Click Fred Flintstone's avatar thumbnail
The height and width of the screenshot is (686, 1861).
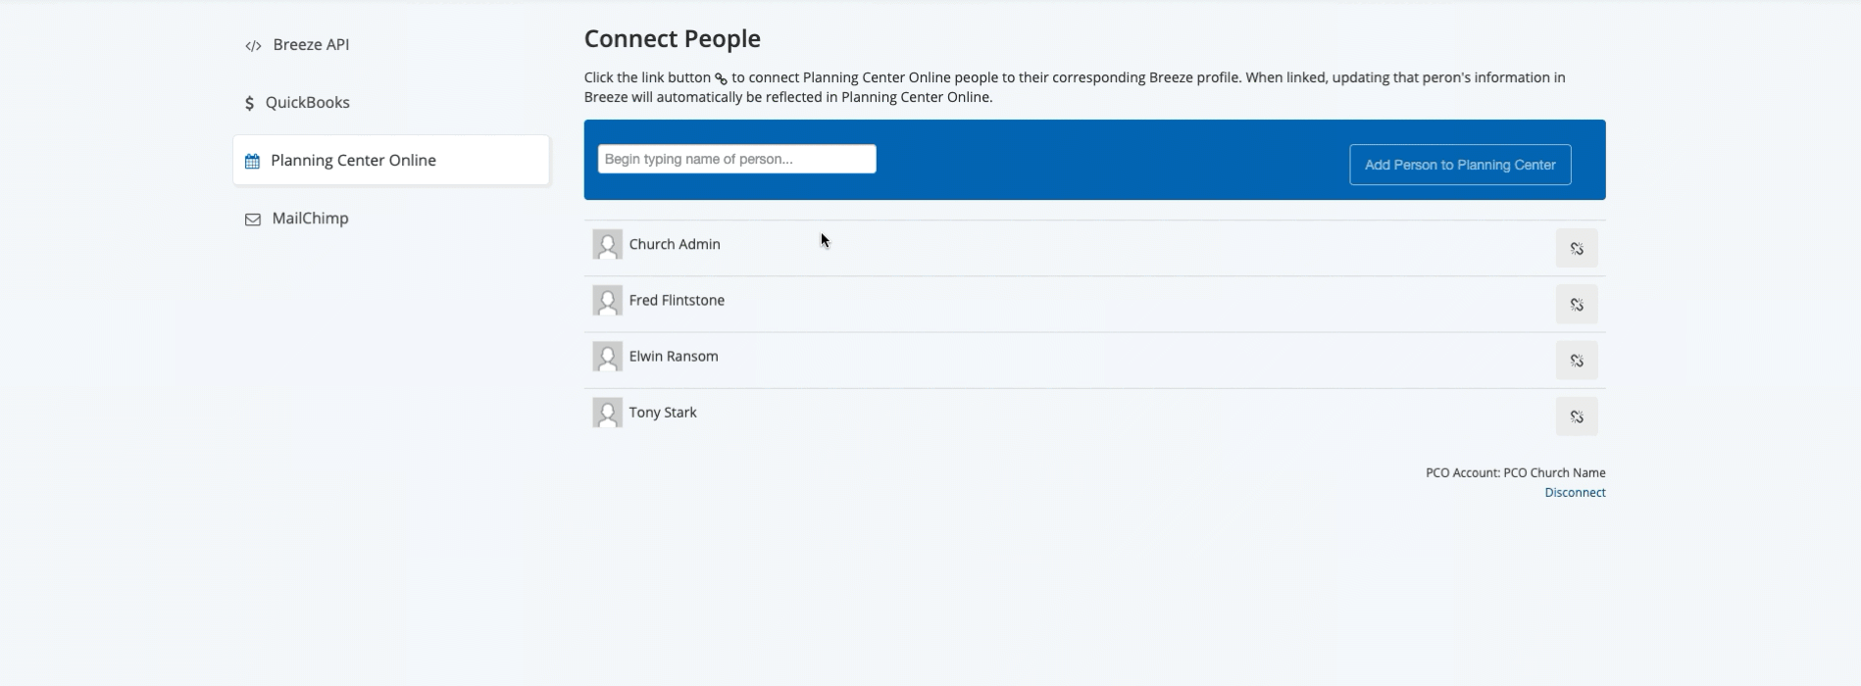[608, 300]
